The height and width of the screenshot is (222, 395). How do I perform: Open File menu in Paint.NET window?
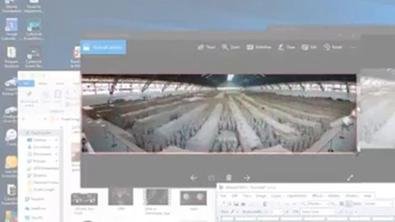pyautogui.click(x=223, y=195)
